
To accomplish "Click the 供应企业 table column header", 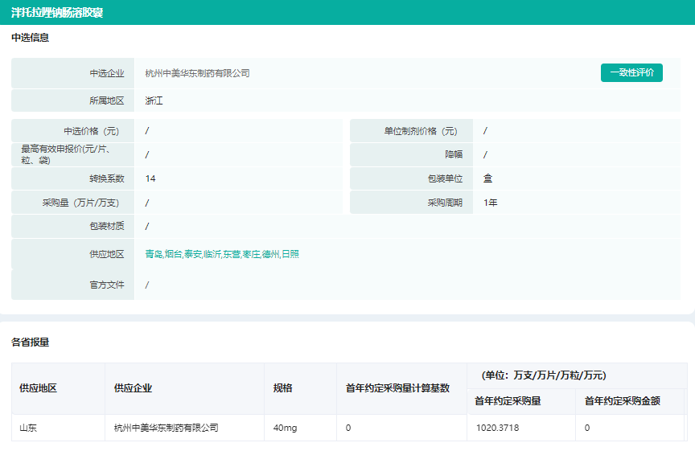I will pos(134,388).
